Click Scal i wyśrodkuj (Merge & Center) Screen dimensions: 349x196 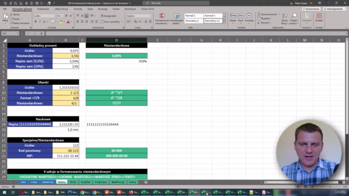click(x=110, y=22)
